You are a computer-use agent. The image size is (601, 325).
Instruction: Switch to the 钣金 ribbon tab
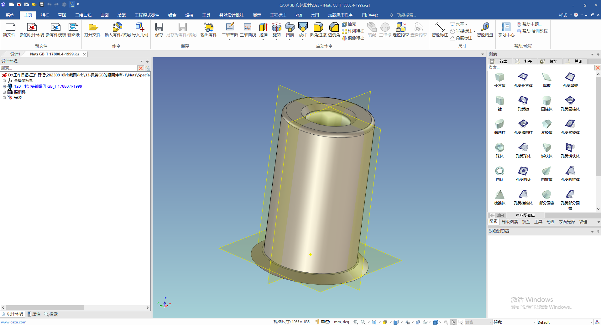coord(172,15)
